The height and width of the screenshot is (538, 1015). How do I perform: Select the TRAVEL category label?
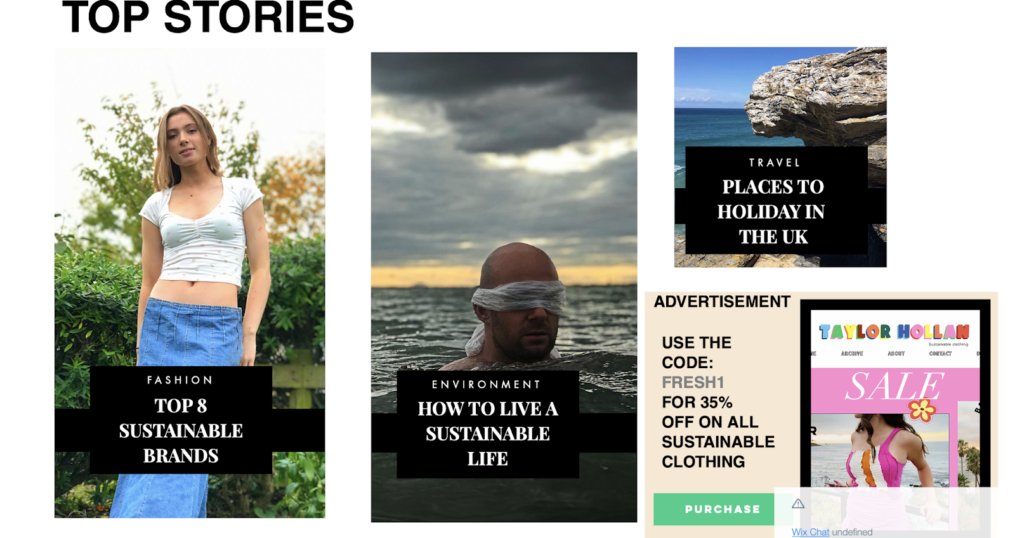(775, 163)
